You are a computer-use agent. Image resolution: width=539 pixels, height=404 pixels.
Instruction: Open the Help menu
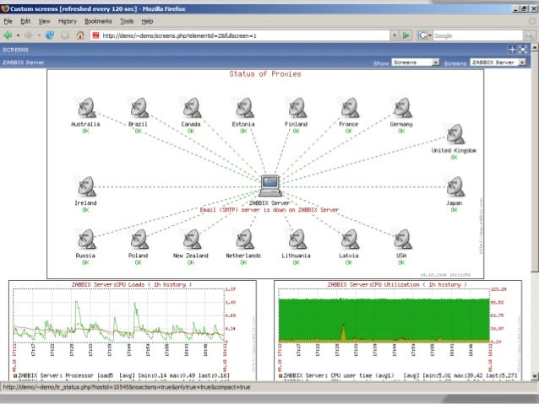click(147, 21)
